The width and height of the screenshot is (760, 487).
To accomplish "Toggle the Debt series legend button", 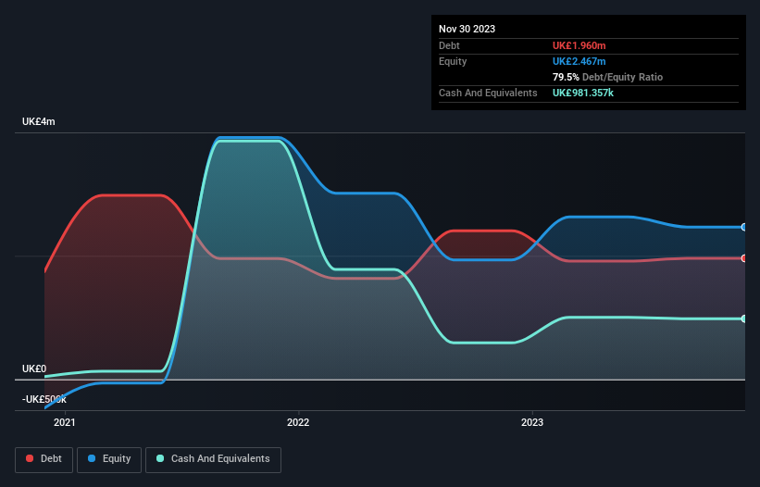I will [44, 459].
